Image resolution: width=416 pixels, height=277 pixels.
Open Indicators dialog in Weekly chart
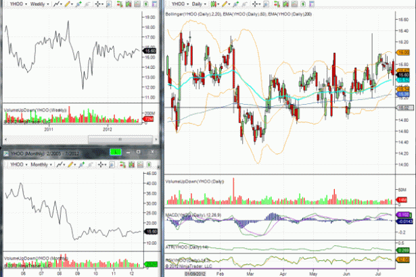tap(137, 4)
